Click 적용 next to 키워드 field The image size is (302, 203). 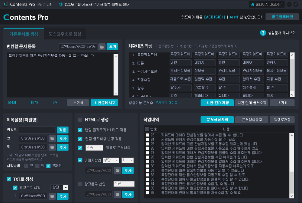point(63,130)
